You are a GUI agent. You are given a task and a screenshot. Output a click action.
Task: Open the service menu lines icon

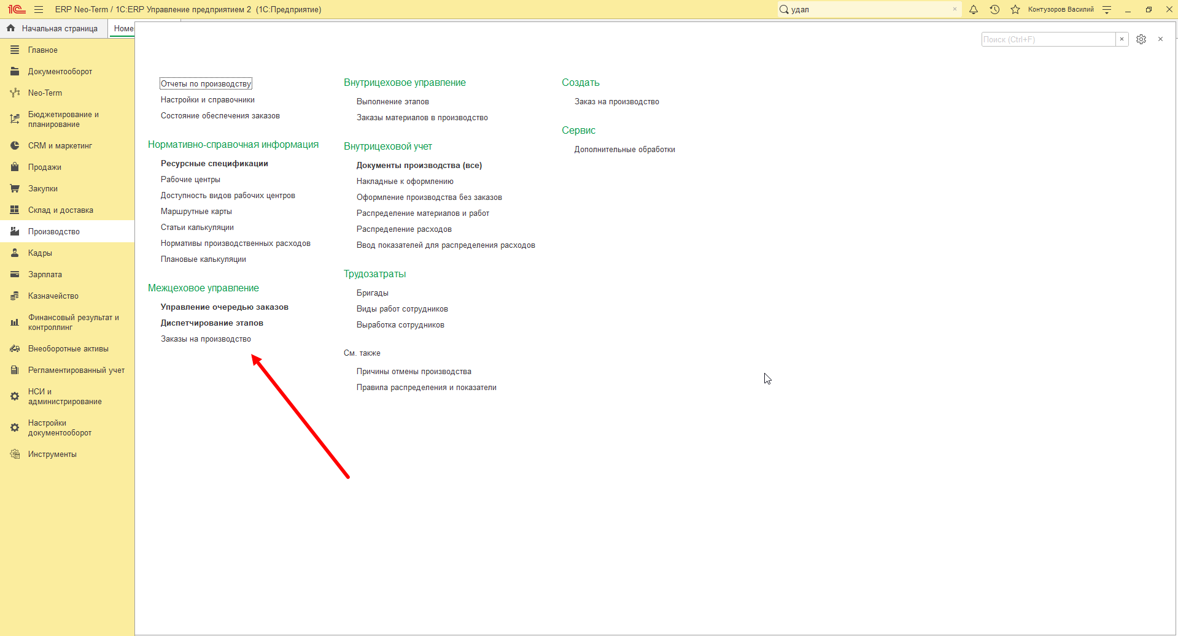tap(1107, 9)
